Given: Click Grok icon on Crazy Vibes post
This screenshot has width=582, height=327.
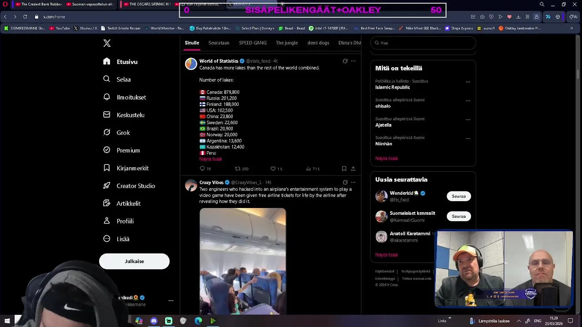Looking at the screenshot, I should [345, 182].
